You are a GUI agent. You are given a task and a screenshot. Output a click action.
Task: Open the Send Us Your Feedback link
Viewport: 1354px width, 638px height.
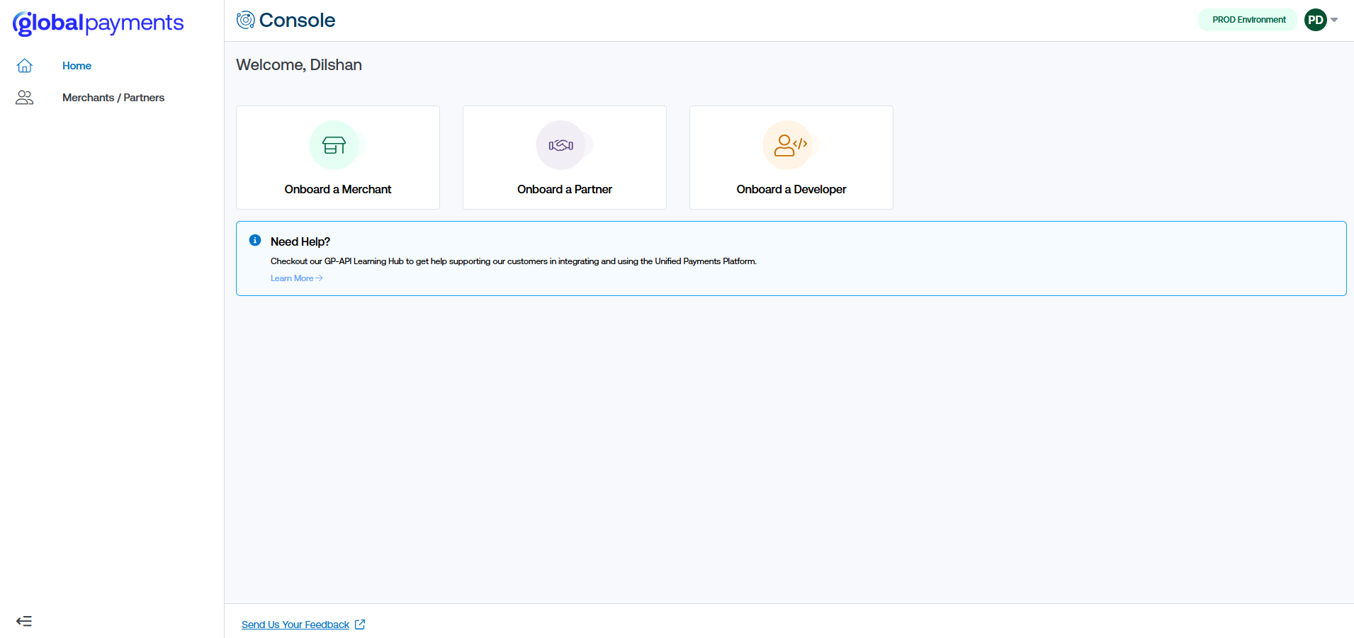pyautogui.click(x=295, y=625)
